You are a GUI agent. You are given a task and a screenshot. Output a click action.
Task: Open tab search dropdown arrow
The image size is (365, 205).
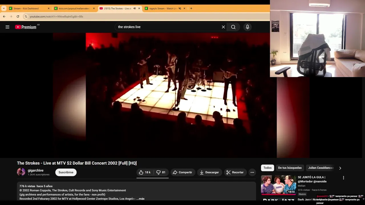pyautogui.click(x=4, y=9)
